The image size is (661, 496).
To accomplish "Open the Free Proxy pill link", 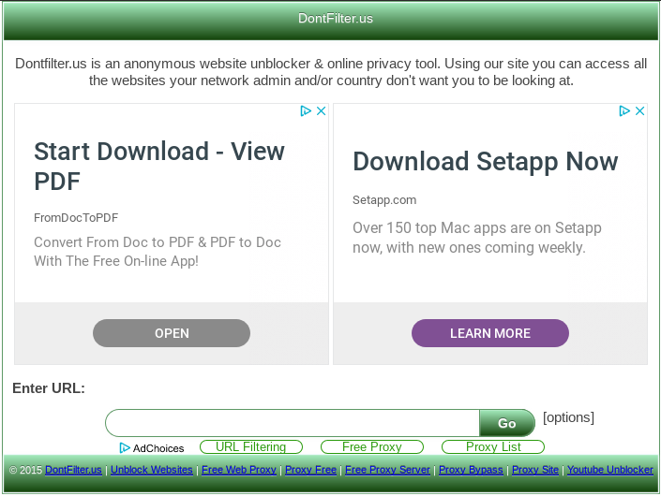I will [x=372, y=446].
